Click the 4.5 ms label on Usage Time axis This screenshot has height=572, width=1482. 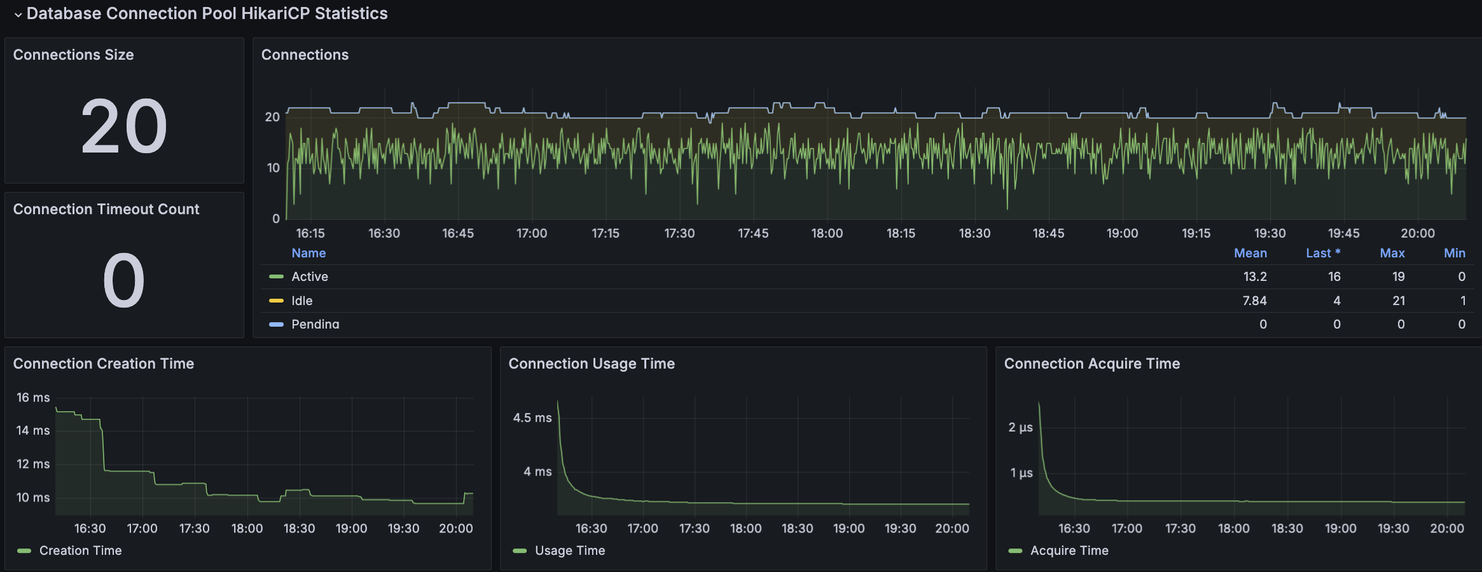point(532,418)
